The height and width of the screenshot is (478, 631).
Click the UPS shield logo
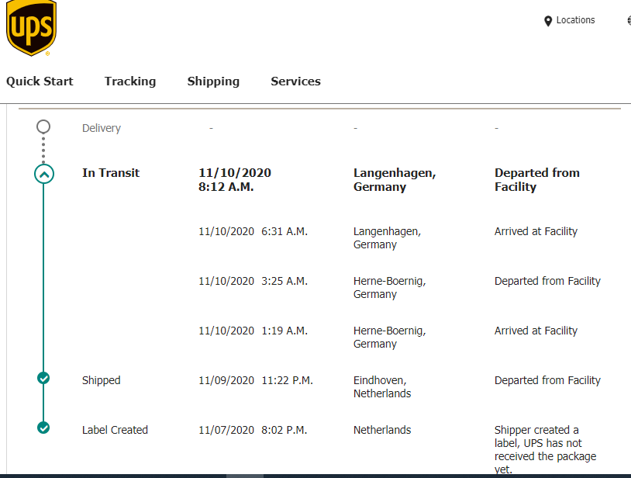(31, 27)
